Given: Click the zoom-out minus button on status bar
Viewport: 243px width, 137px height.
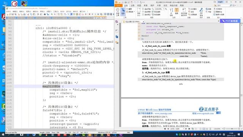Looking at the screenshot, I should pos(224,129).
